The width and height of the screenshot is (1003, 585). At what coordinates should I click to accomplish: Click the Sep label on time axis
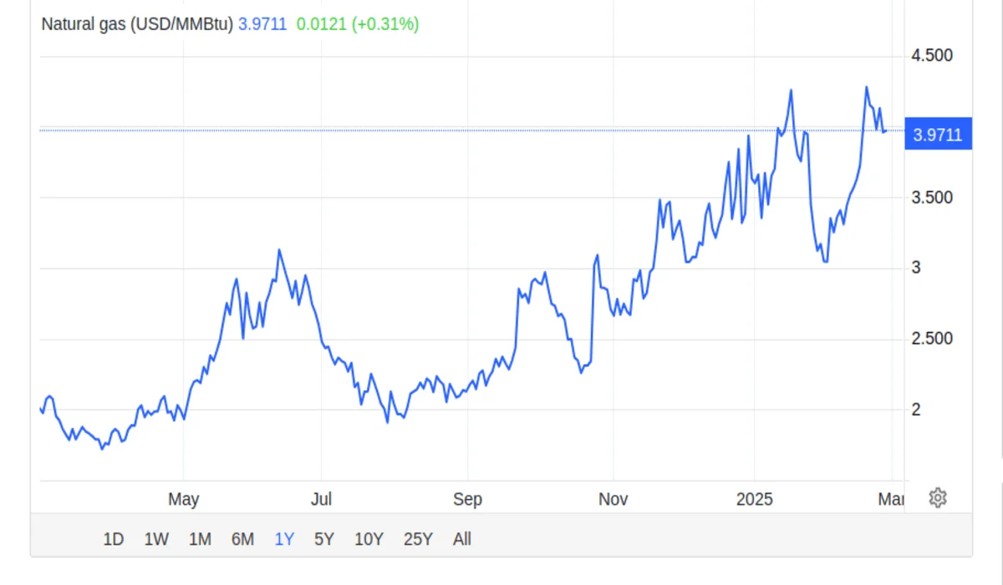pyautogui.click(x=467, y=500)
